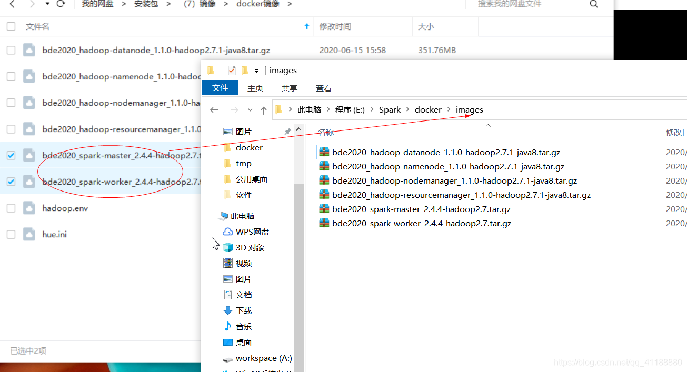This screenshot has height=372, width=687.
Task: Open 软件 folder in navigation pane
Action: [x=244, y=195]
